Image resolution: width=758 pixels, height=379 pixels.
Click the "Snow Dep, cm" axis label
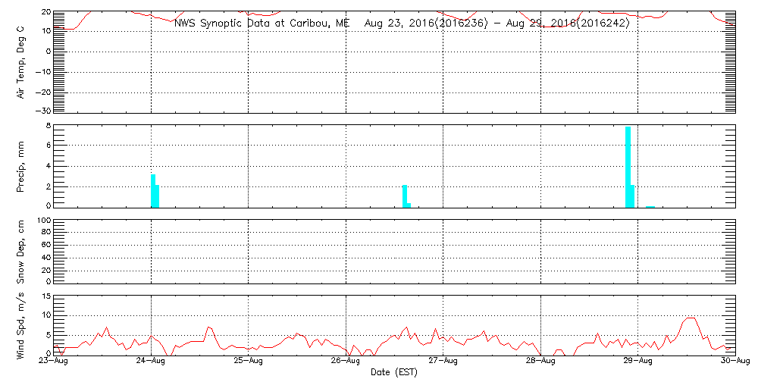coord(21,253)
